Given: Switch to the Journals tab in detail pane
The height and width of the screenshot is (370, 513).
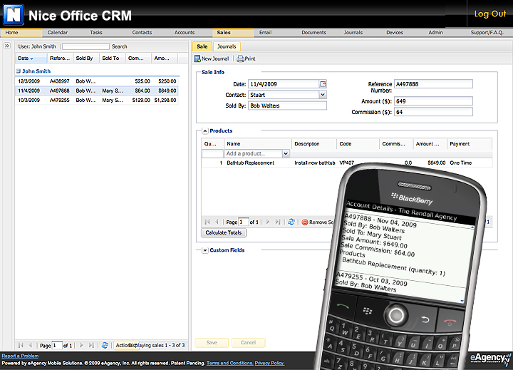Looking at the screenshot, I should 227,46.
